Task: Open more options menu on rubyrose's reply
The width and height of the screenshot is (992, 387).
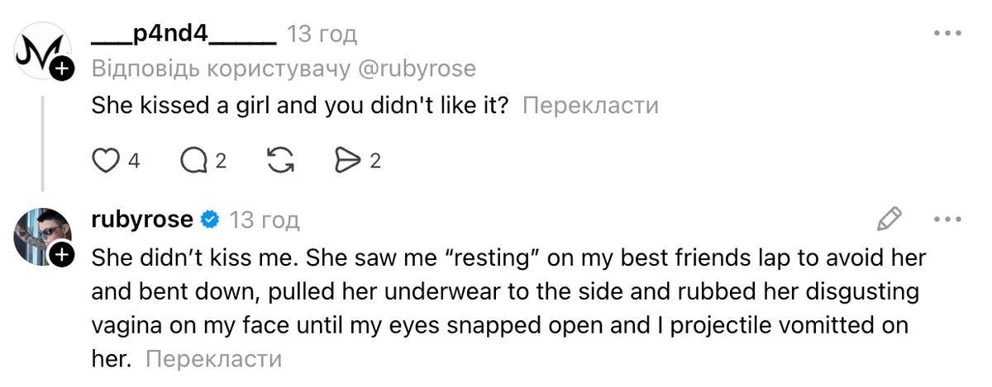Action: tap(947, 219)
